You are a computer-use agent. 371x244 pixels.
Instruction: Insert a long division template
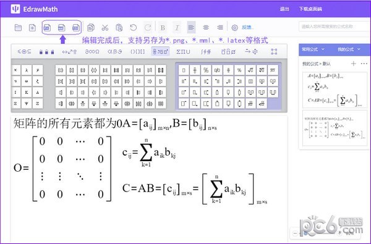pos(273,70)
